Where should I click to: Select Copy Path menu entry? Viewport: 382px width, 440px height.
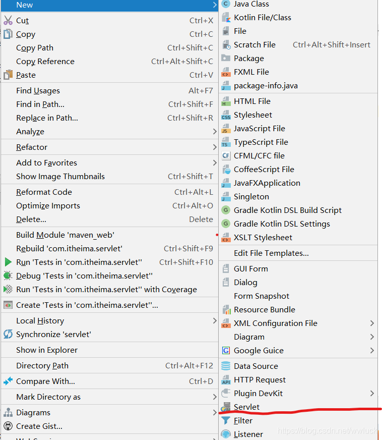point(109,48)
